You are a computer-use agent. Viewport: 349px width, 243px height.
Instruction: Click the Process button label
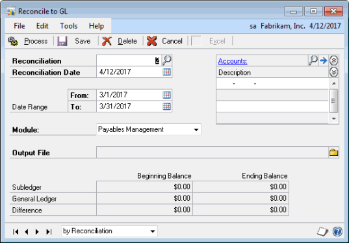click(36, 41)
